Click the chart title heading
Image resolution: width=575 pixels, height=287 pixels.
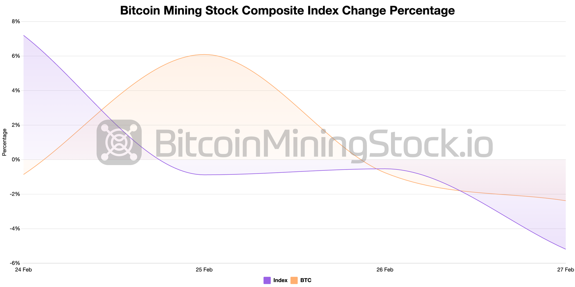click(287, 11)
